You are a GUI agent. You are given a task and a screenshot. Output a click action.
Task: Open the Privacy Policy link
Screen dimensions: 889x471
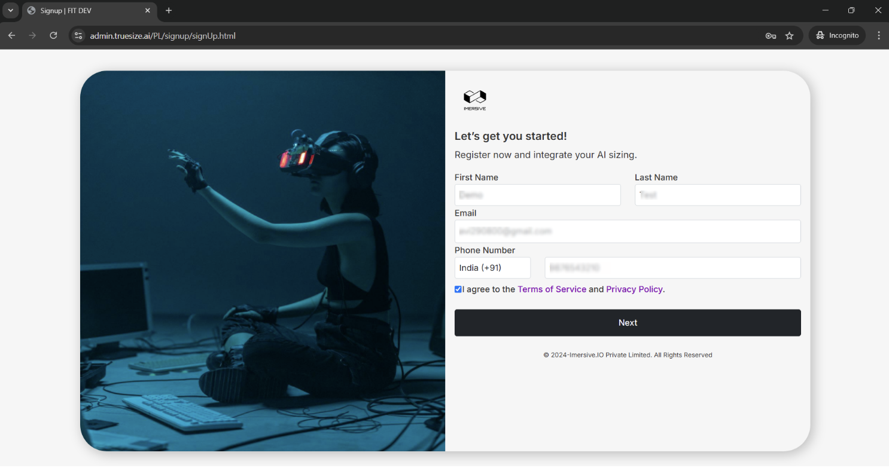coord(634,289)
